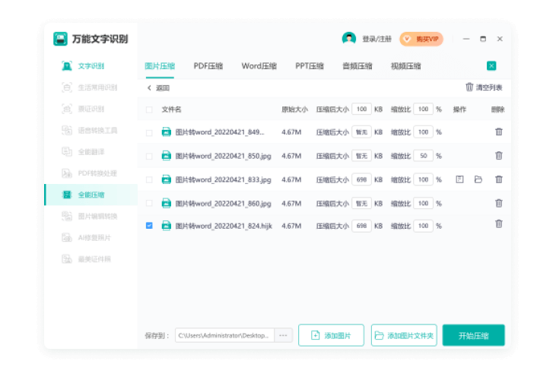This screenshot has height=377, width=537.
Task: Open 票证识别 in the sidebar
Action: [x=83, y=109]
